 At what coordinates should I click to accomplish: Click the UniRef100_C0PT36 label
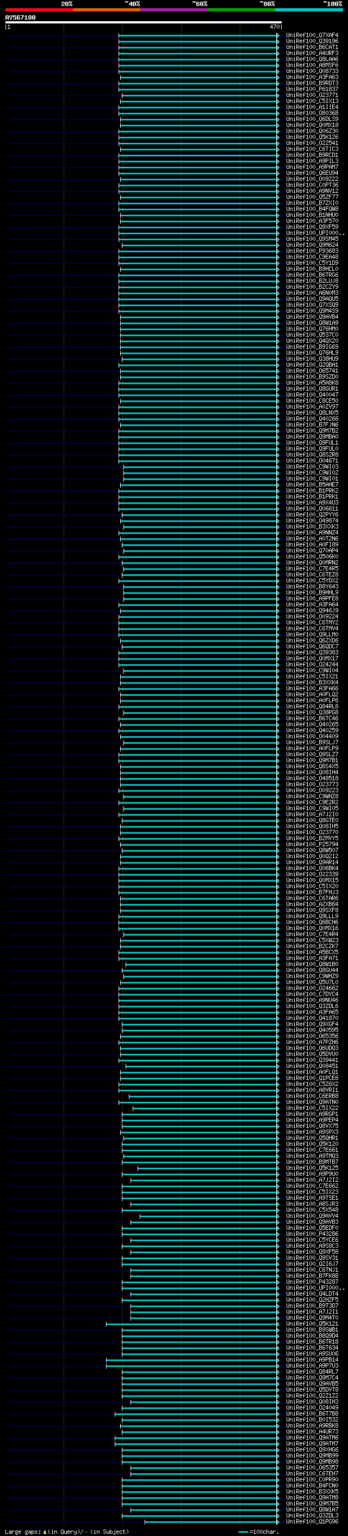312,185
